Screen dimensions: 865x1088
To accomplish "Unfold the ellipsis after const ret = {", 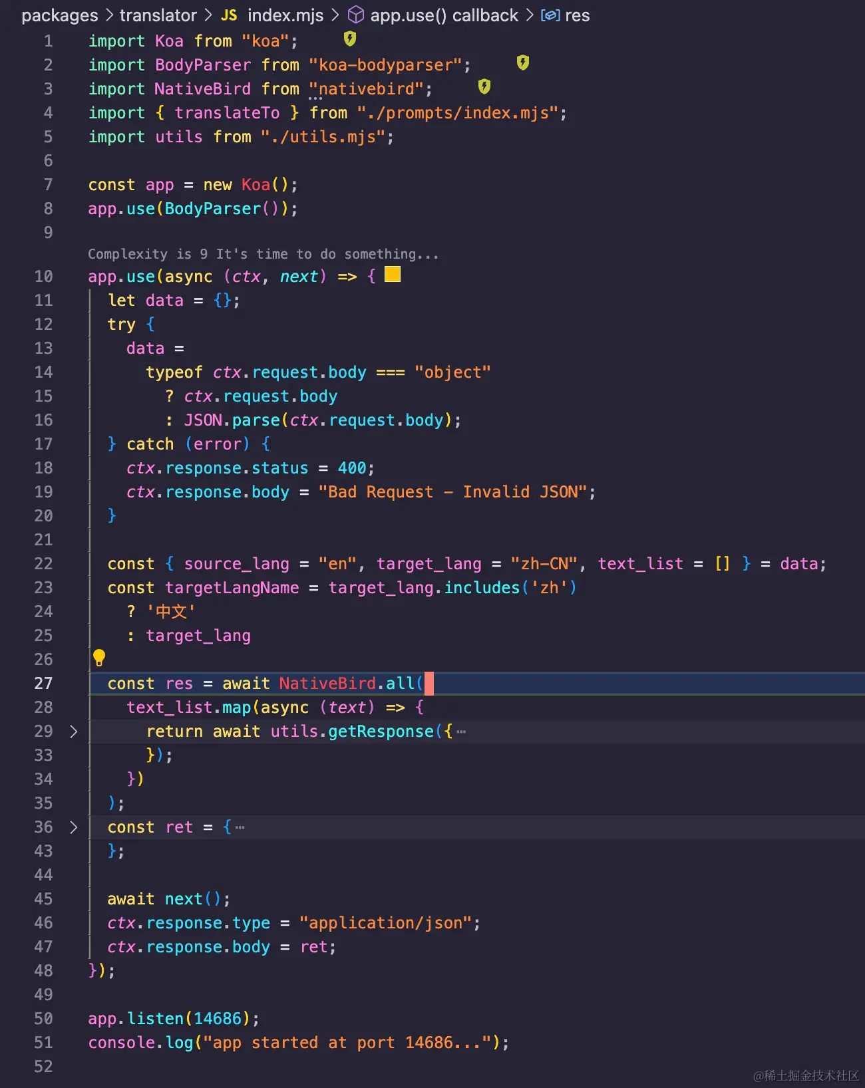I will [x=240, y=828].
